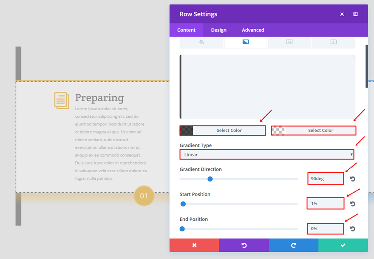Open the Gradient Type Linear dropdown

(266, 154)
